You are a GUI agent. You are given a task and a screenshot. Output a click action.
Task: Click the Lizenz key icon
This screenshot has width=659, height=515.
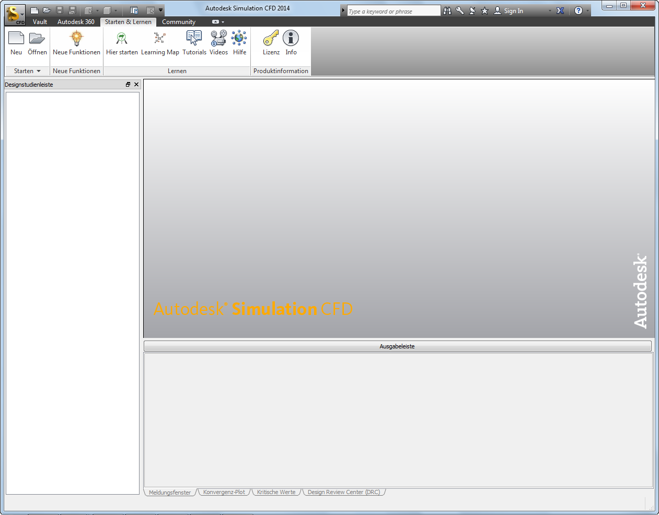tap(271, 39)
